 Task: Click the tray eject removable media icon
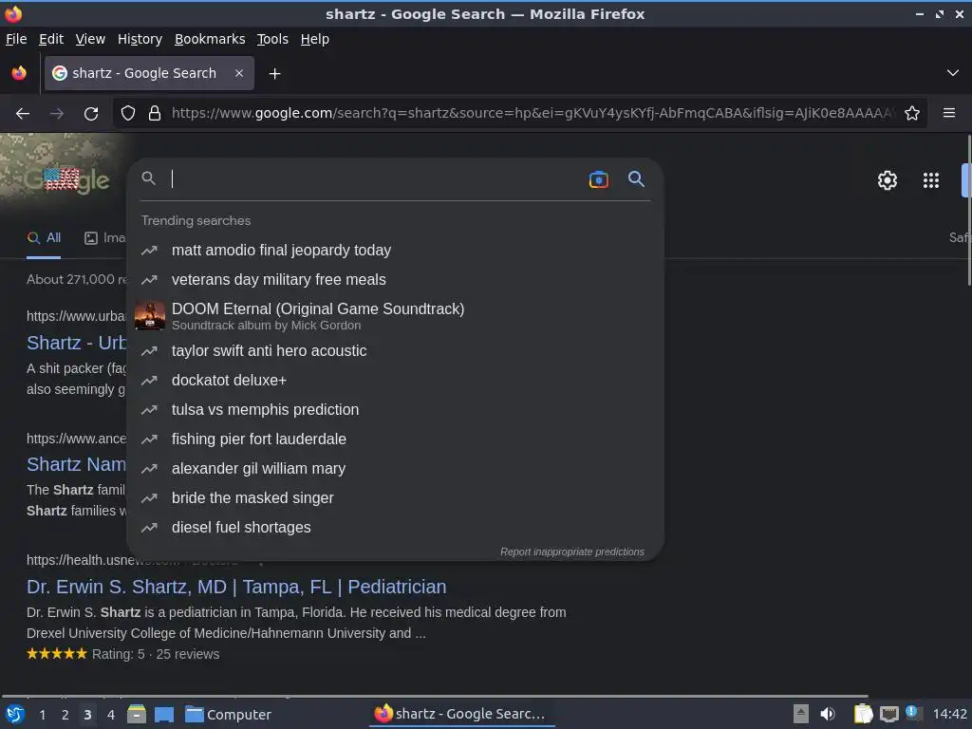(x=801, y=714)
